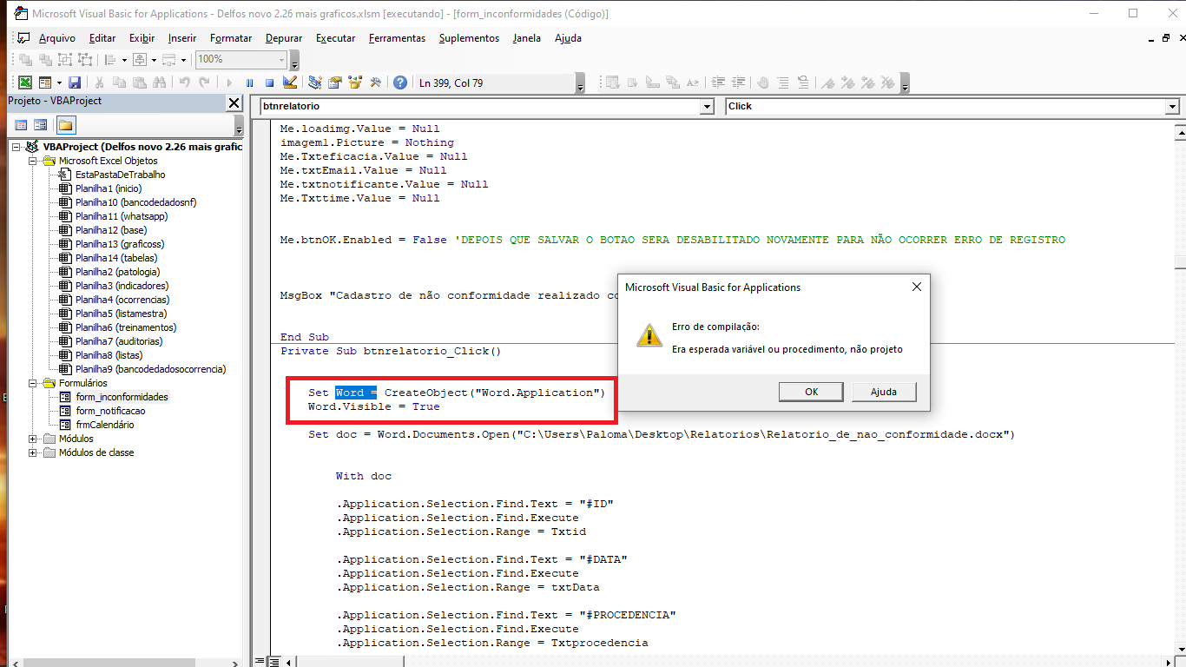This screenshot has width=1186, height=667.
Task: Open Center dropdown arrow in UserForm toolbar
Action: pyautogui.click(x=154, y=60)
